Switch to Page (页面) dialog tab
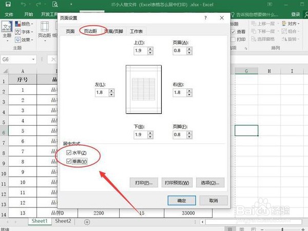The image size is (308, 231). [70, 31]
